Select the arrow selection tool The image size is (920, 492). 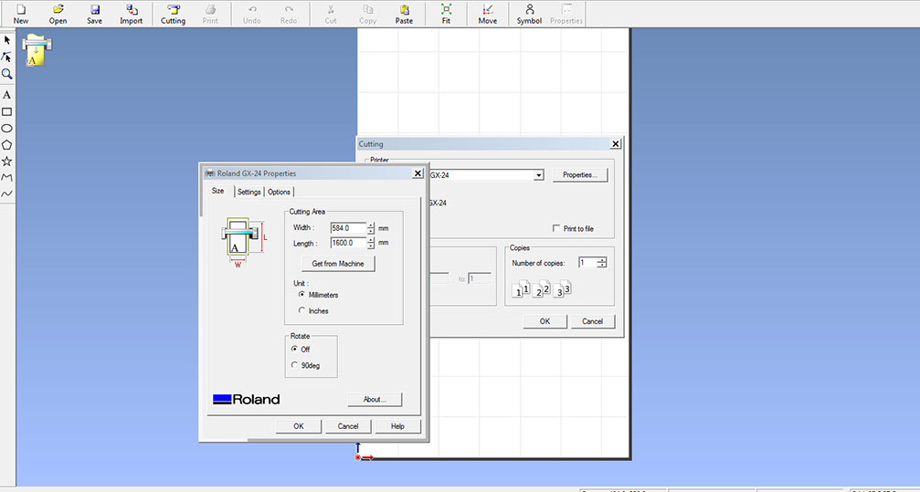(7, 40)
